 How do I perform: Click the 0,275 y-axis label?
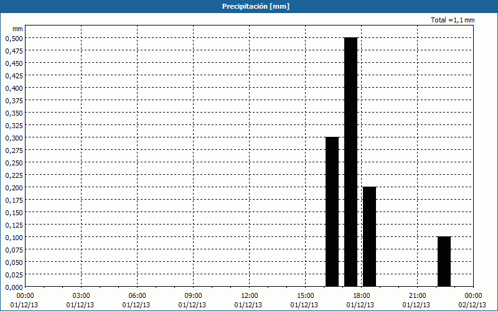click(14, 151)
